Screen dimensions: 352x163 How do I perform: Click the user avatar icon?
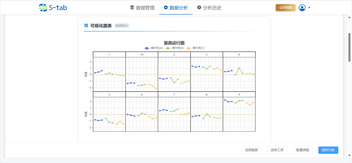pyautogui.click(x=302, y=8)
